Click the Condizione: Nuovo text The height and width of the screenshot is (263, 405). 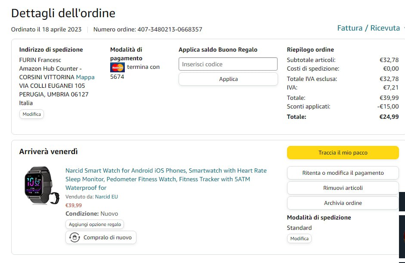click(92, 213)
